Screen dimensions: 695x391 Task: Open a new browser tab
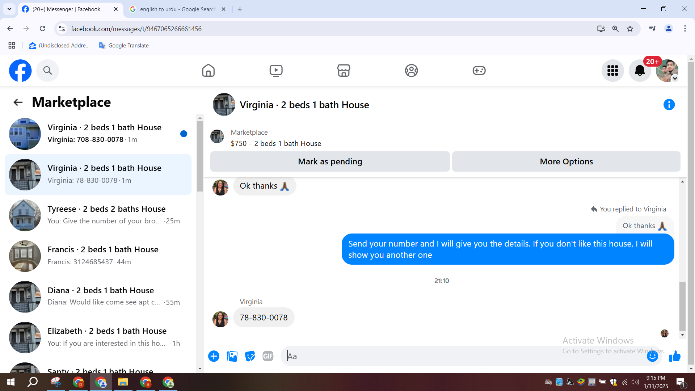(x=240, y=9)
